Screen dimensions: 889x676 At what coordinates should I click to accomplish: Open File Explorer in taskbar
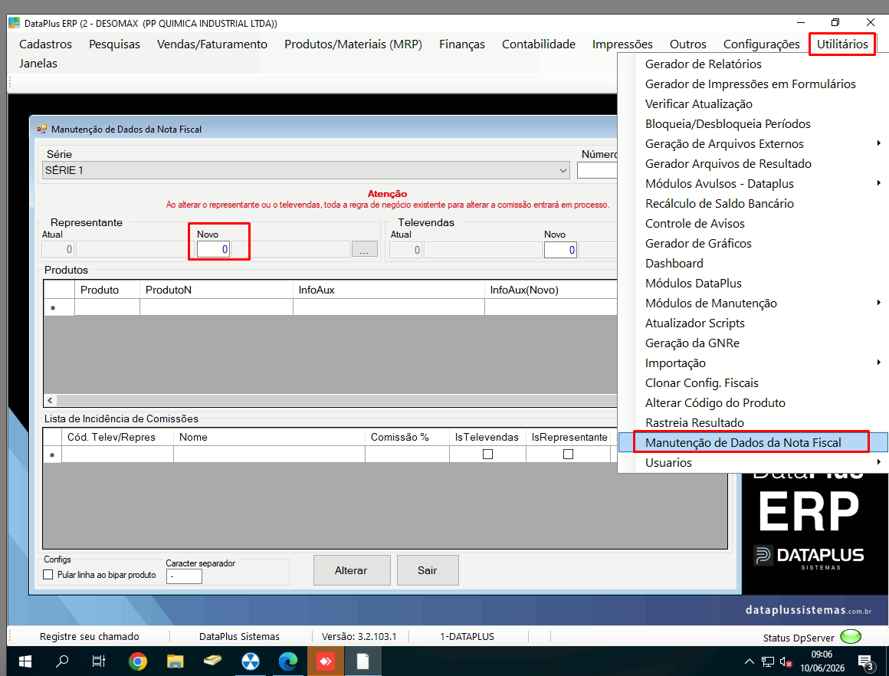click(176, 661)
